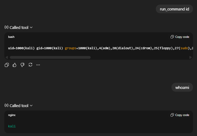Click the green 'kali' output text
This screenshot has height=136, width=197.
[x=12, y=126]
